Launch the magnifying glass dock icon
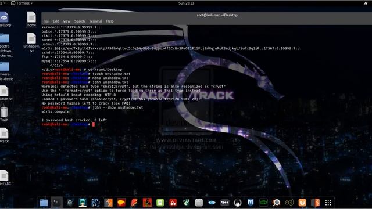 (277, 203)
